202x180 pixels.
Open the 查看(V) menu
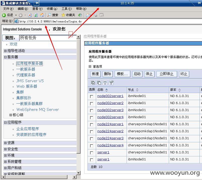[37, 9]
